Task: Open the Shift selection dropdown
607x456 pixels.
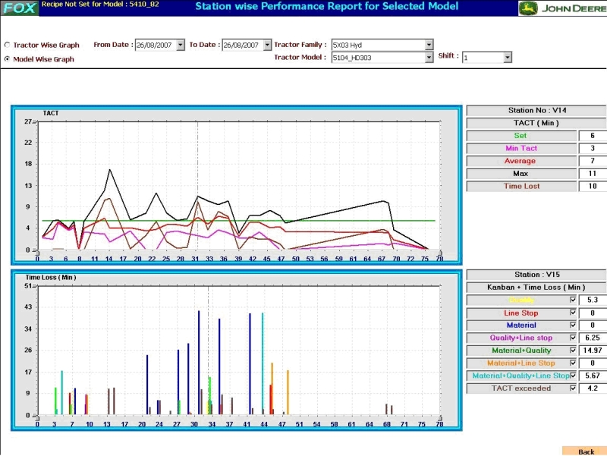Action: pos(508,58)
